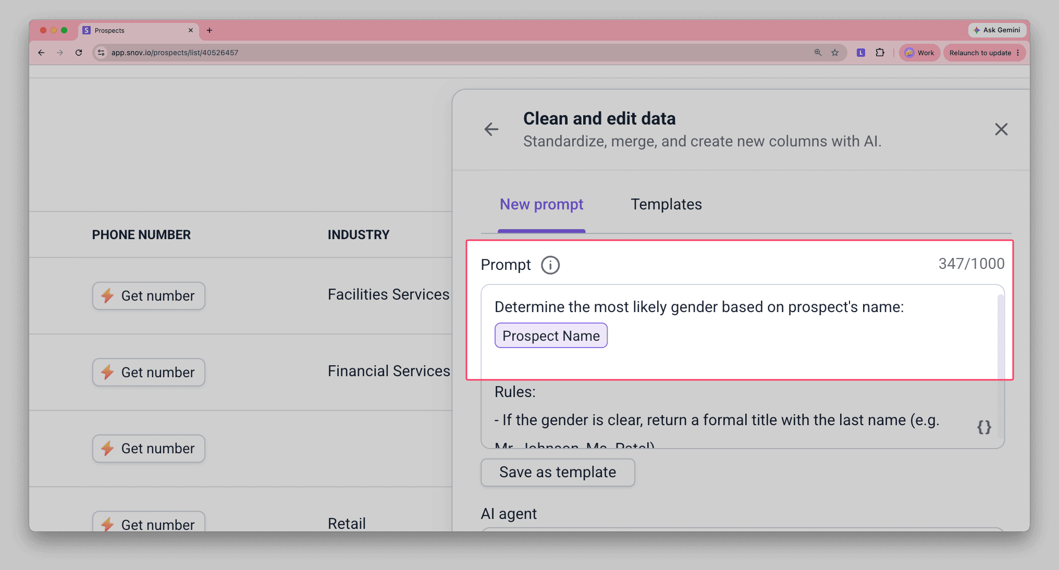This screenshot has width=1059, height=570.
Task: Get number for the Financial Services prospect
Action: pos(149,373)
